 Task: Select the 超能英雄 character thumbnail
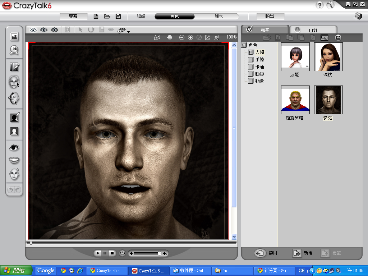pos(295,100)
